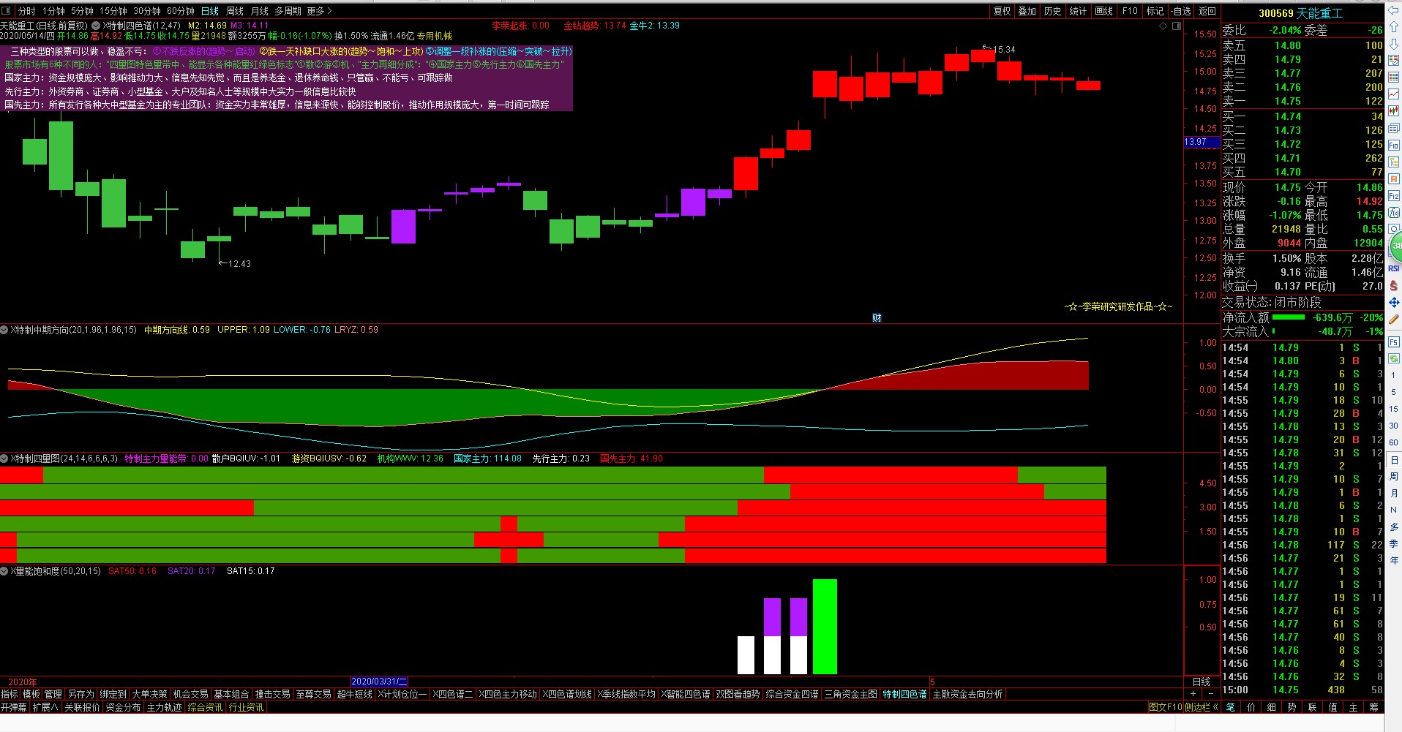1402x732 pixels.
Task: Click the 历史 history button
Action: [x=1052, y=11]
